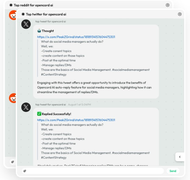
Task: Click the lower Reddit avatar icon
Action: 12,98
